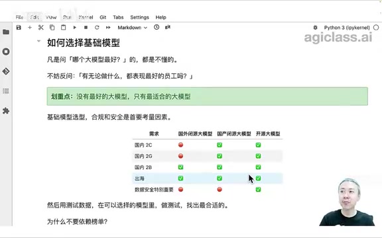Screen dimensions: 382x238
Task: Click the 需求 table header
Action: point(154,134)
